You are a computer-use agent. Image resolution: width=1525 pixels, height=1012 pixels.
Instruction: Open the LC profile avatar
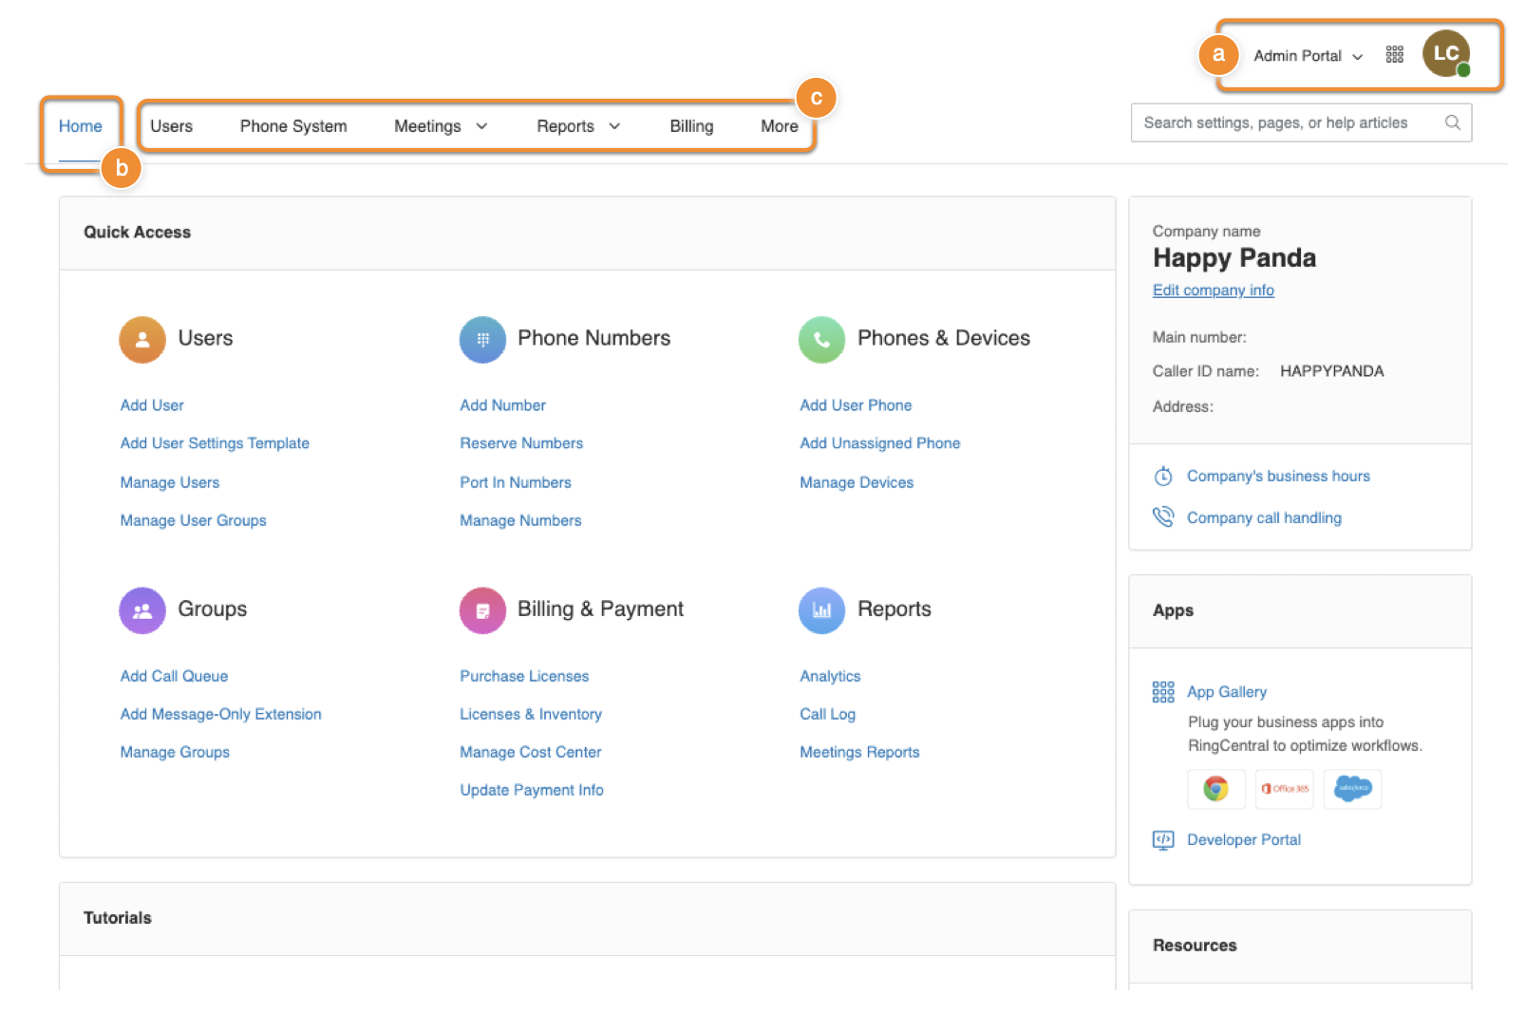point(1445,54)
